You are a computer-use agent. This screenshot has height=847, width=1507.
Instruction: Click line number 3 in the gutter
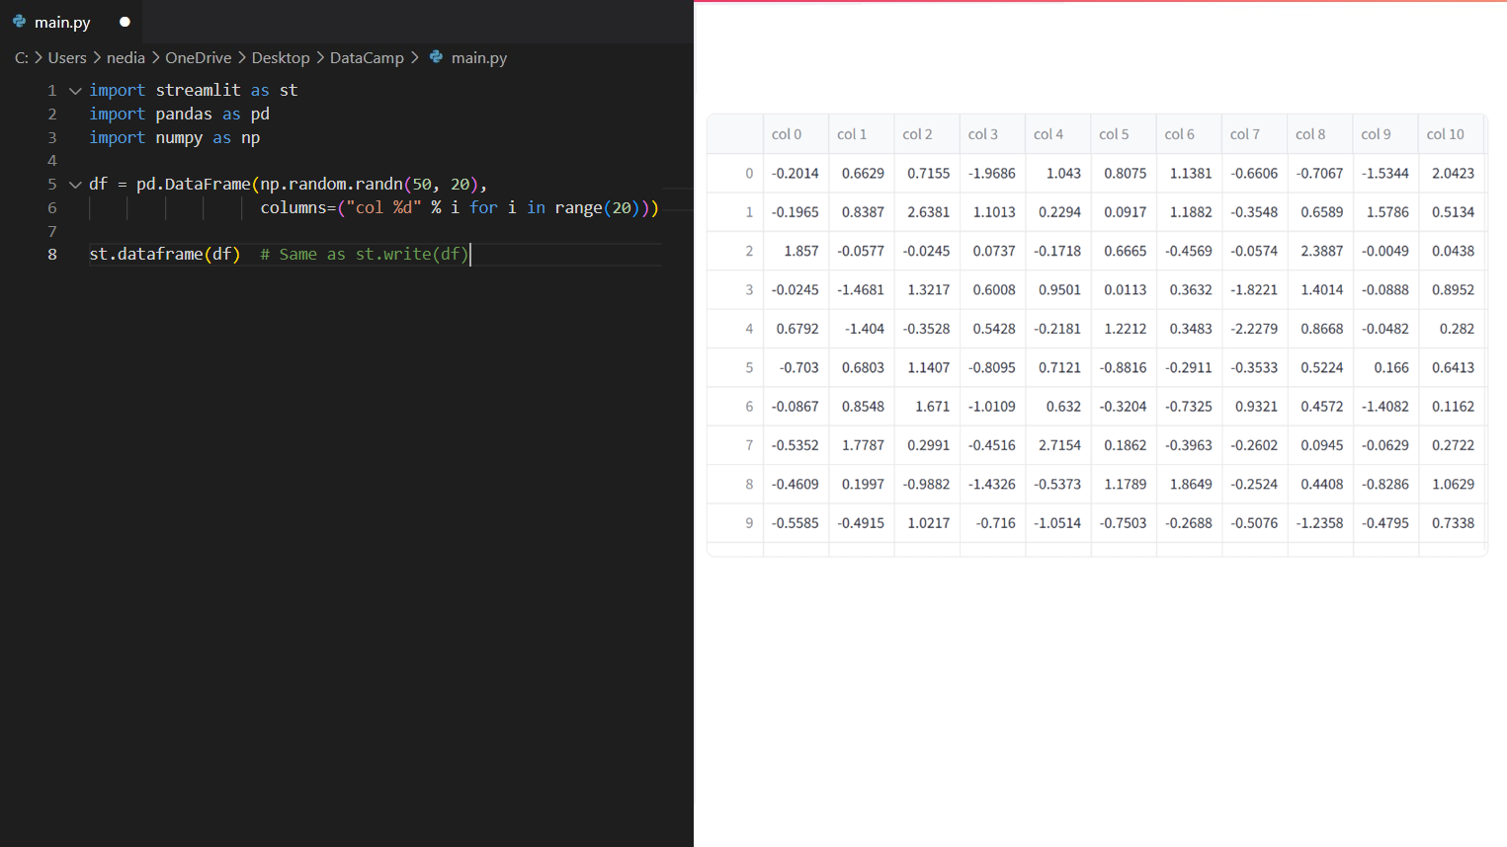(52, 138)
